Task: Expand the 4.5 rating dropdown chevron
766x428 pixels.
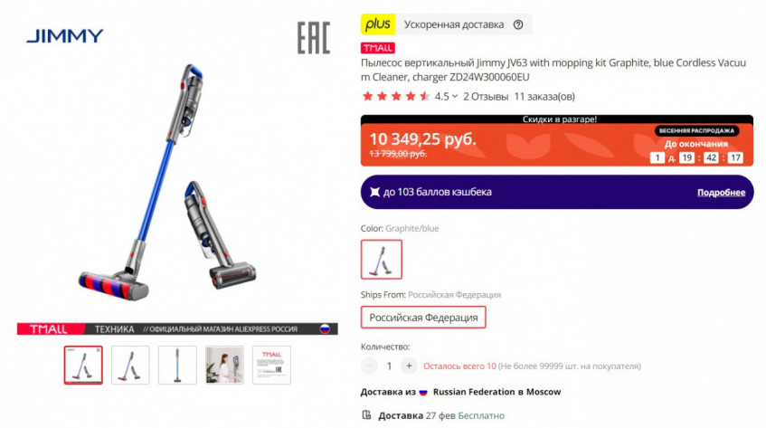Action: [x=455, y=96]
